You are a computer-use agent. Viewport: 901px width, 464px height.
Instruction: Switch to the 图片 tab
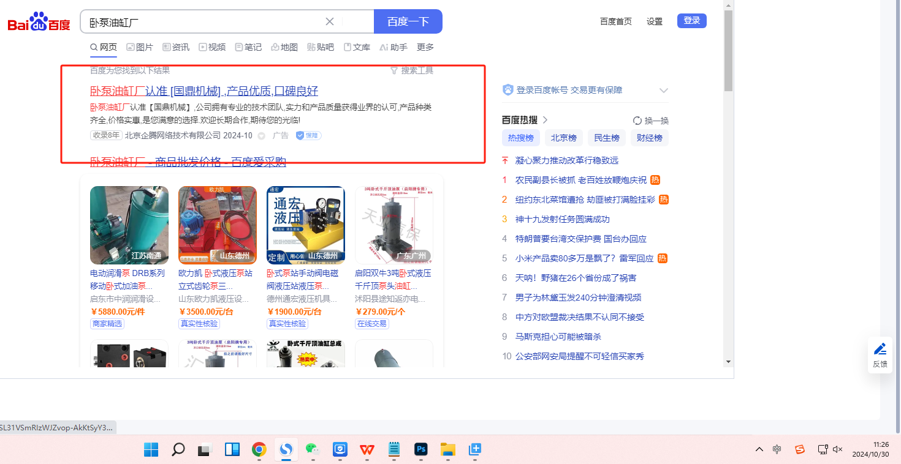[140, 47]
